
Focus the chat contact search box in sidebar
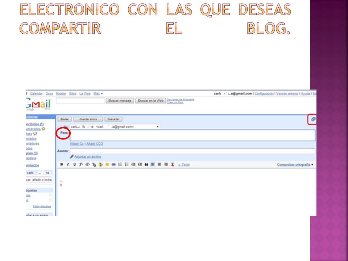pos(39,180)
